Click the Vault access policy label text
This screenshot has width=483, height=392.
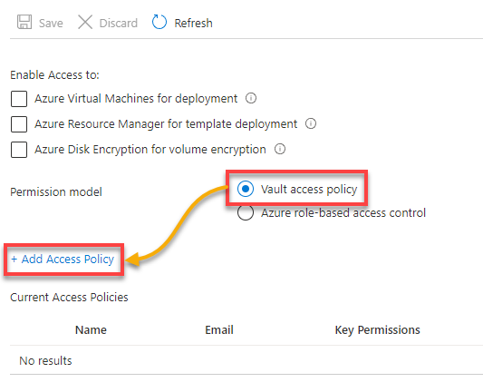pos(309,189)
